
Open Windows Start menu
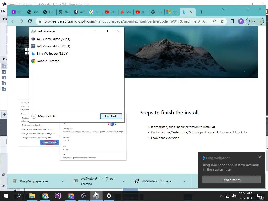(6, 196)
